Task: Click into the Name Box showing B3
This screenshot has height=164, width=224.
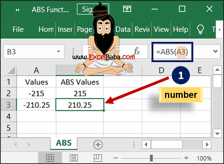Action: [x=30, y=52]
